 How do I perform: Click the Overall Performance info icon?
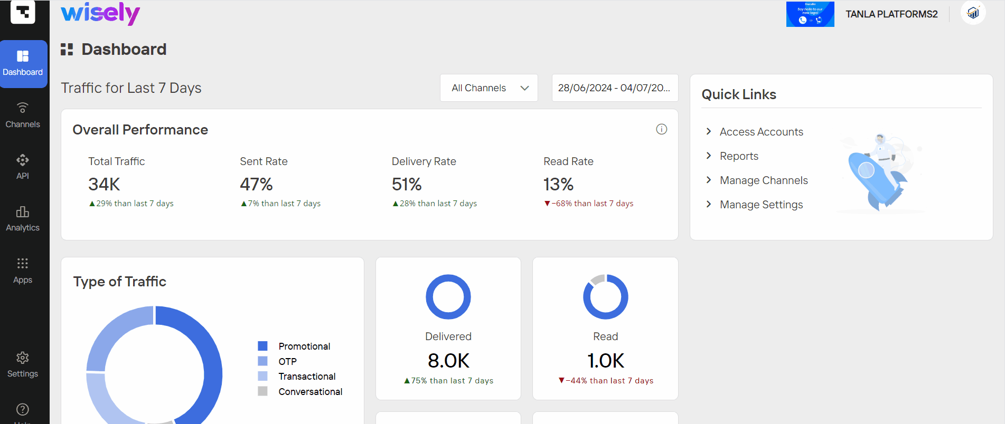(661, 129)
